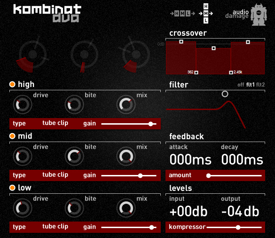Click the filter section label
This screenshot has height=238, width=275.
[179, 85]
